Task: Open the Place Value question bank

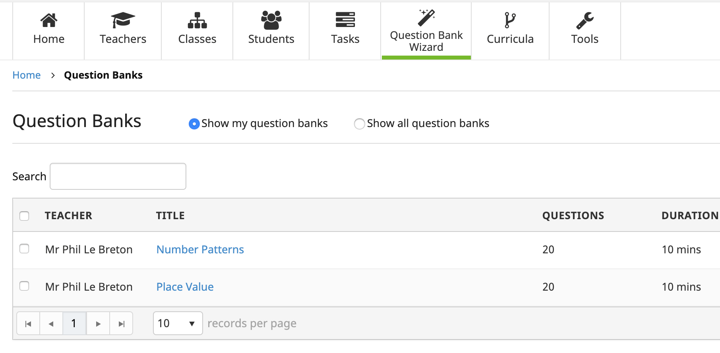Action: tap(184, 286)
